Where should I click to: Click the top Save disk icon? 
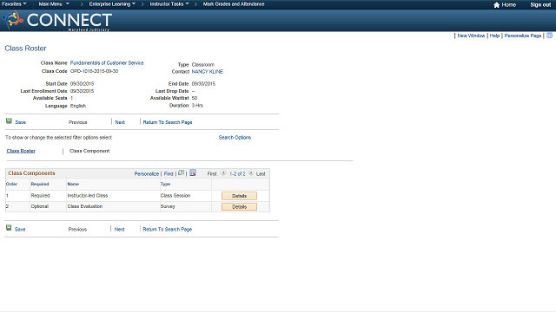(9, 121)
